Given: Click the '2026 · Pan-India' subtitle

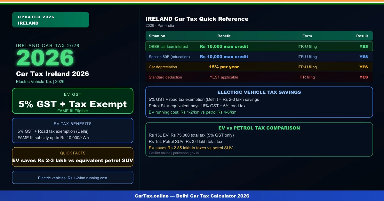Looking at the screenshot, I should point(160,26).
